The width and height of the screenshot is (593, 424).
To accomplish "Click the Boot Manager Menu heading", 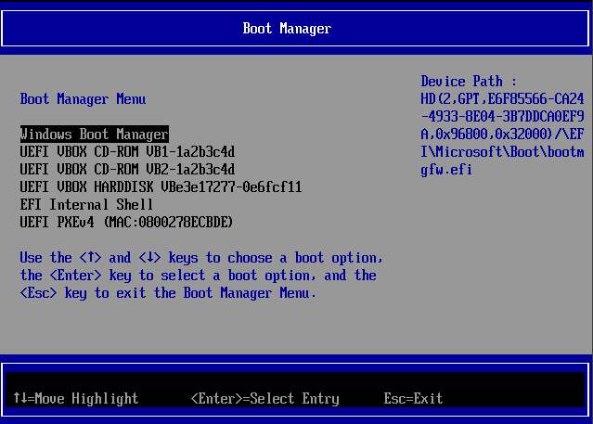I will 83,99.
